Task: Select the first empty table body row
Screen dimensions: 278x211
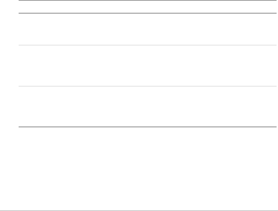Action: (x=148, y=29)
